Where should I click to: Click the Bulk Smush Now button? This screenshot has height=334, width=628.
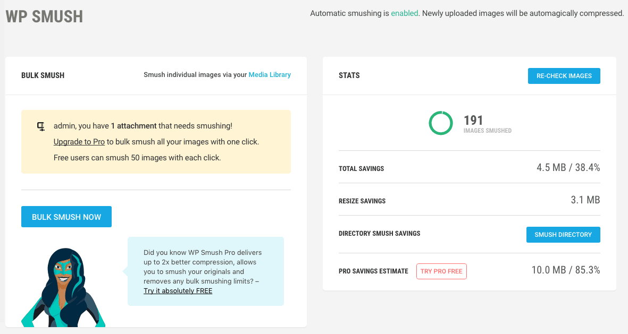tap(66, 217)
